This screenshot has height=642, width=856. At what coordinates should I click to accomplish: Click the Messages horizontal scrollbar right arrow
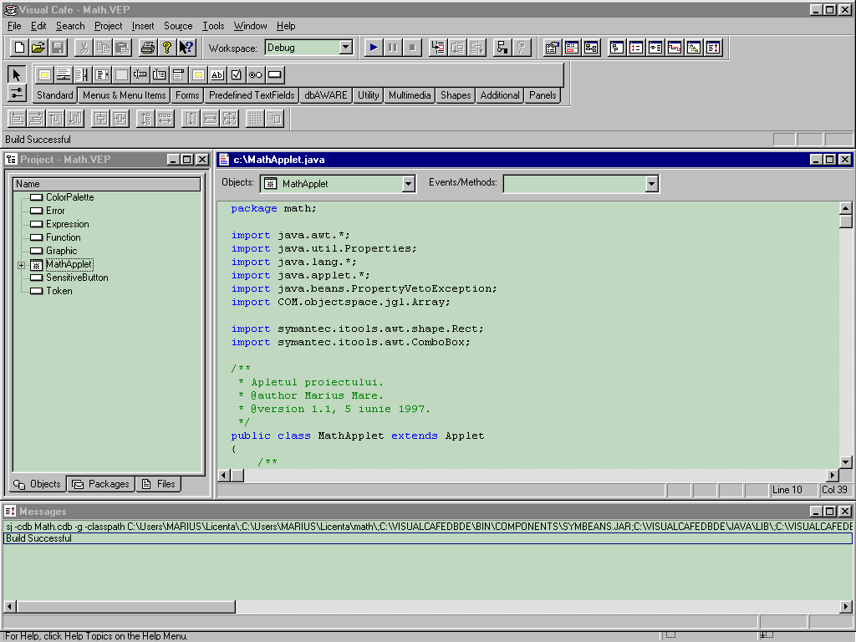[x=846, y=606]
